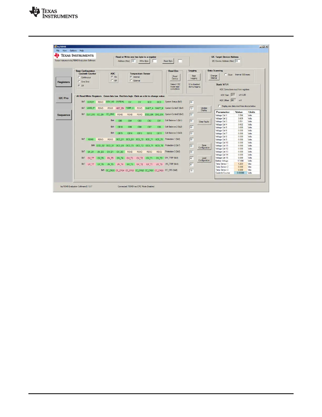This screenshot has height=417, width=322.
Task: Toggle the SCD_T0 bit in Protection 1
Action: pos(159,140)
